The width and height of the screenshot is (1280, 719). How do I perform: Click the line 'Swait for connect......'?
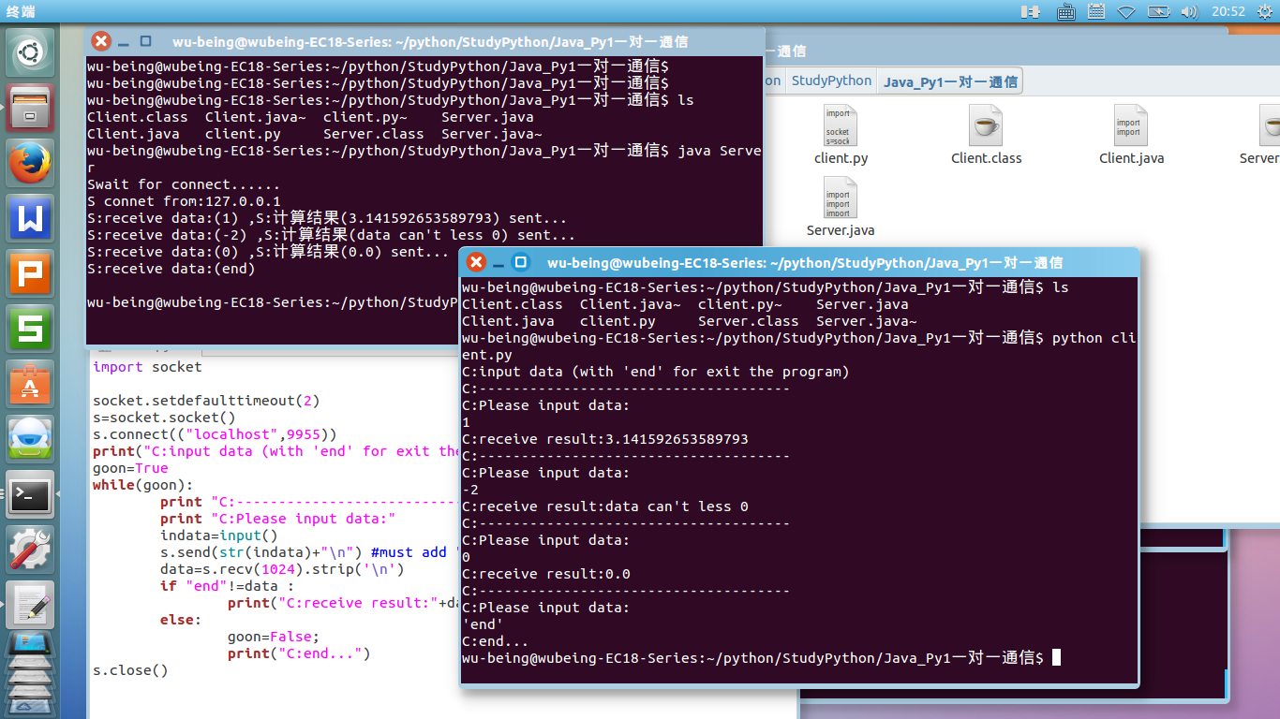click(x=184, y=184)
